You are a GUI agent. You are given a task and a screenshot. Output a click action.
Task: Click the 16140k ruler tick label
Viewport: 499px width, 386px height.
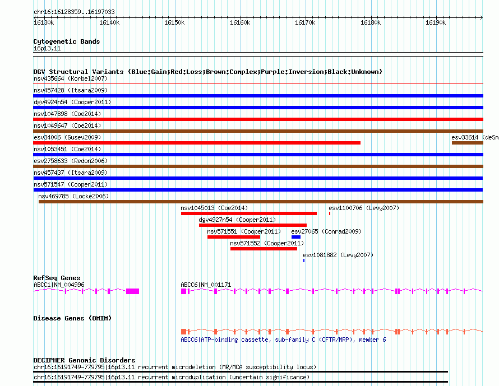109,22
